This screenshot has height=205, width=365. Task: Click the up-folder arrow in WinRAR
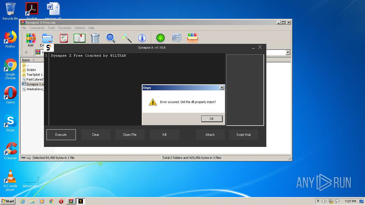click(26, 52)
